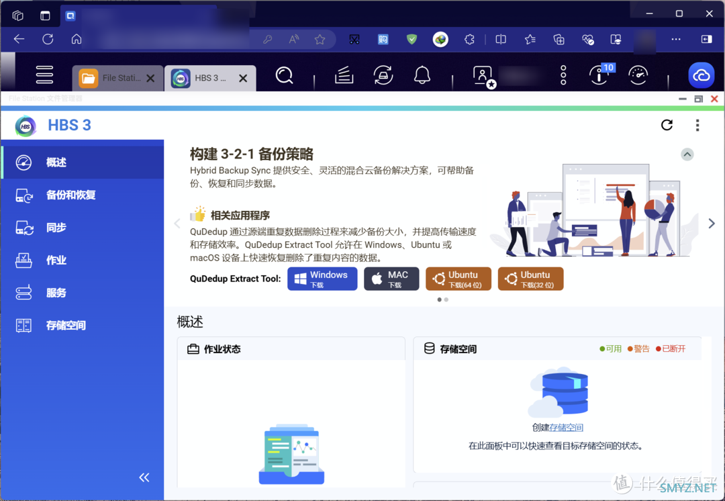
Task: Open browser collections icon
Action: (x=559, y=40)
